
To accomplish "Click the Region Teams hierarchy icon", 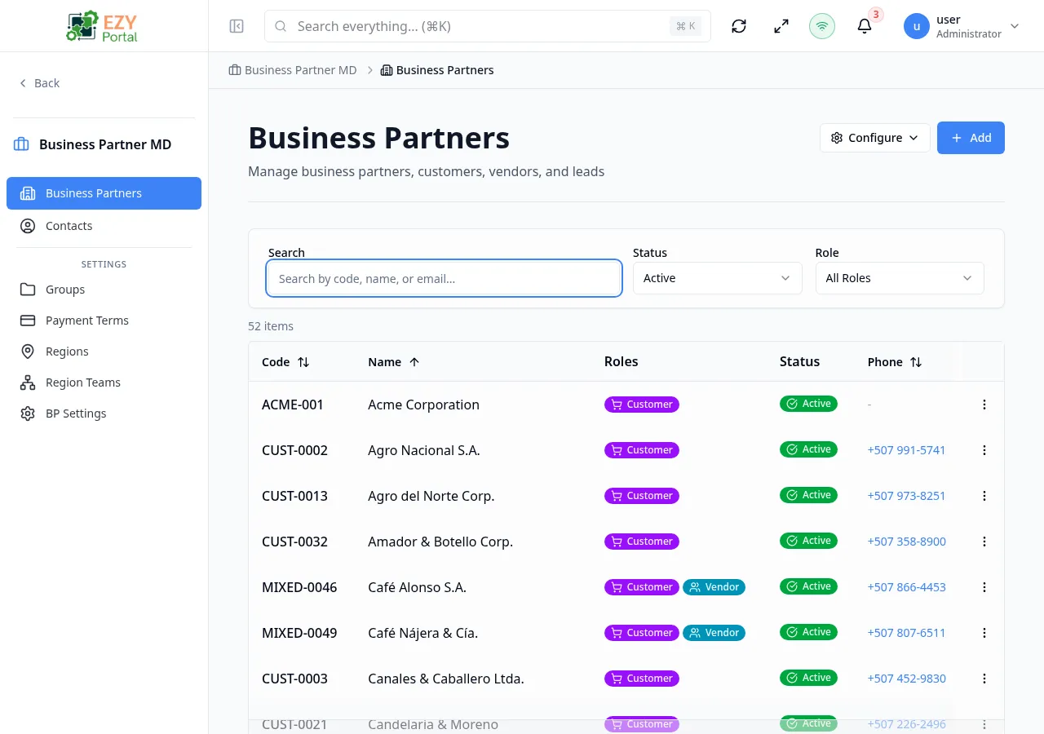I will pyautogui.click(x=28, y=382).
